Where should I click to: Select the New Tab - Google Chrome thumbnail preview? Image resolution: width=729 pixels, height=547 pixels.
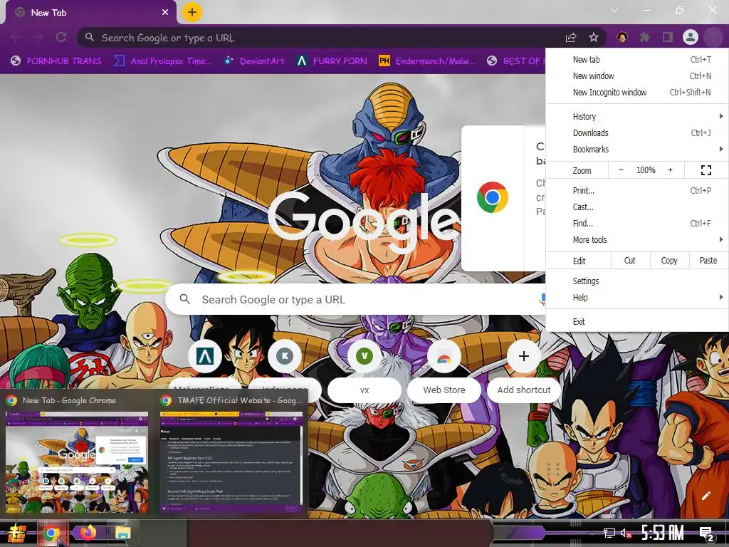77,462
